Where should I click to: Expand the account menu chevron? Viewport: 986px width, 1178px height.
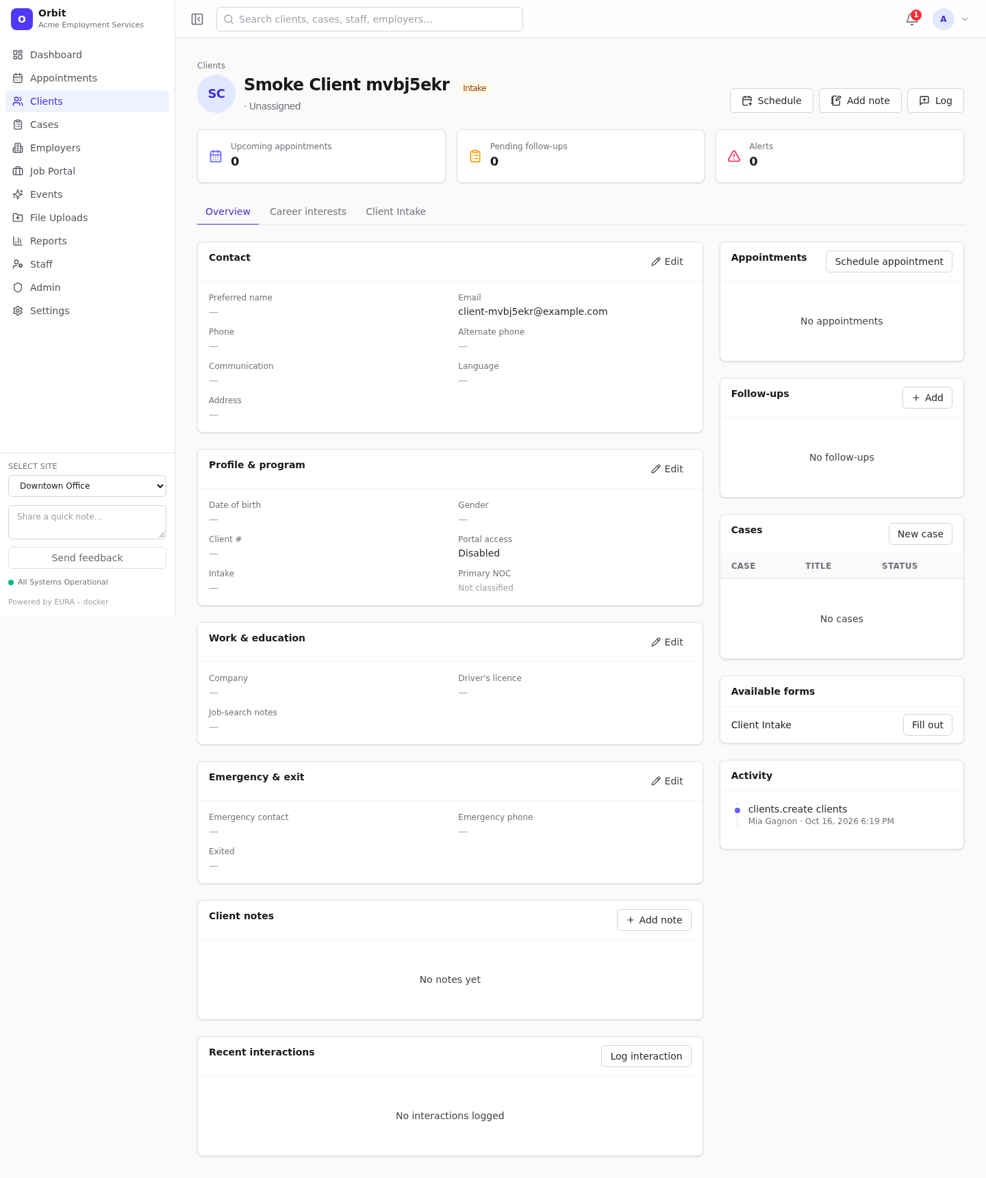pyautogui.click(x=965, y=19)
